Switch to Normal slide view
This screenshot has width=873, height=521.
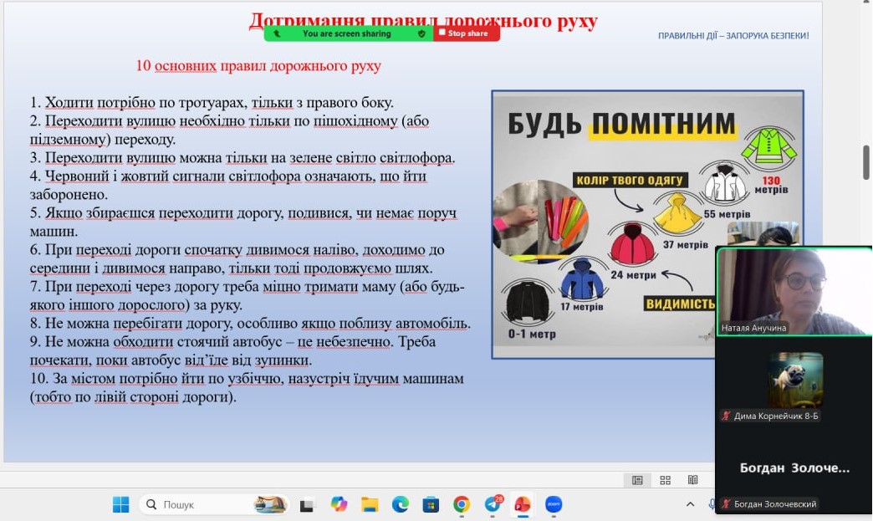[x=637, y=480]
